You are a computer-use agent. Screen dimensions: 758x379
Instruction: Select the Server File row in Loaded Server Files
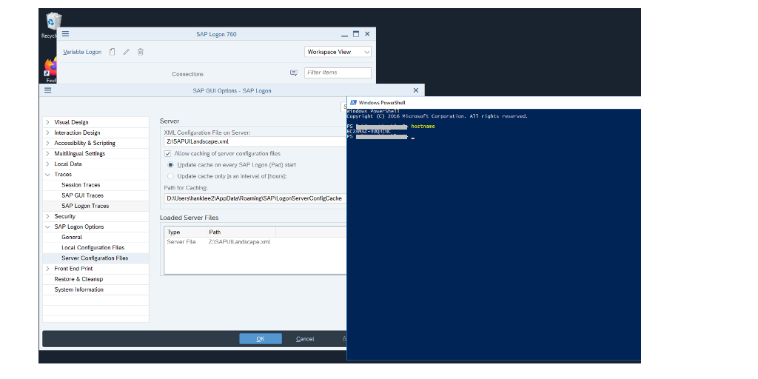pos(255,242)
